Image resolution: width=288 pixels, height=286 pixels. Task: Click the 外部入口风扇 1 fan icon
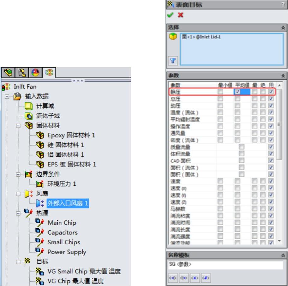[40, 203]
